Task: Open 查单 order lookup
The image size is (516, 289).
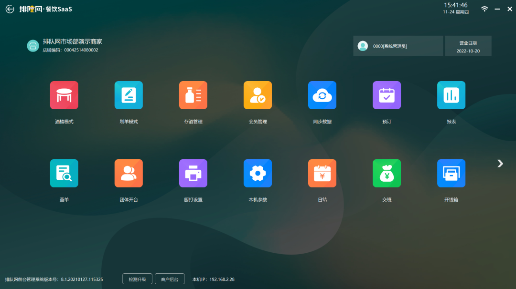Action: click(64, 173)
